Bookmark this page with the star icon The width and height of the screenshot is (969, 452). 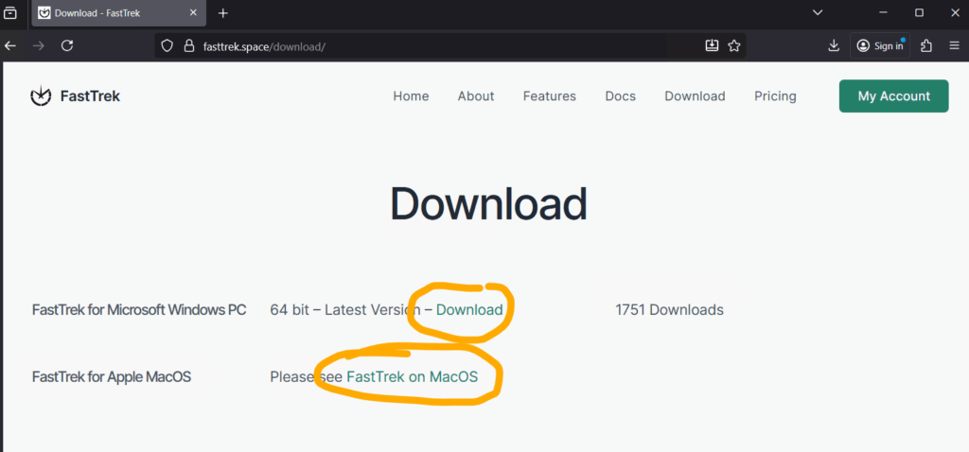click(734, 45)
